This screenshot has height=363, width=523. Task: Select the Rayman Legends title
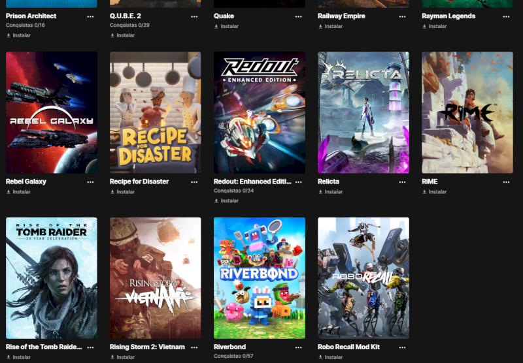click(448, 16)
